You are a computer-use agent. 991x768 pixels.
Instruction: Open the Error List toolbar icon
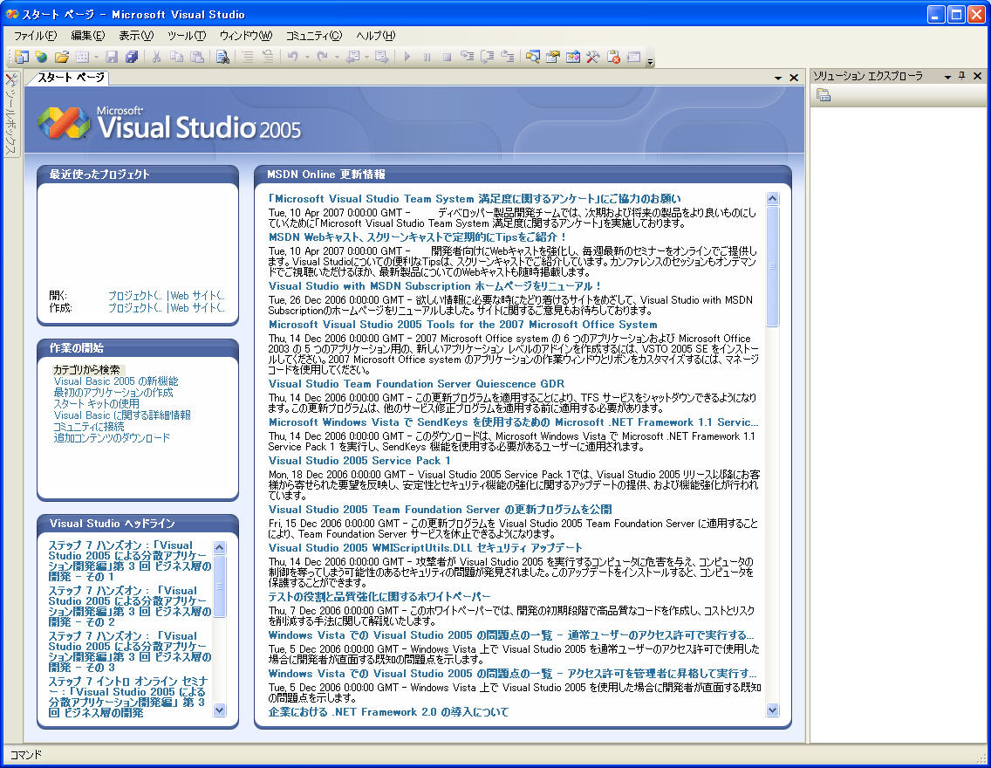click(x=613, y=57)
